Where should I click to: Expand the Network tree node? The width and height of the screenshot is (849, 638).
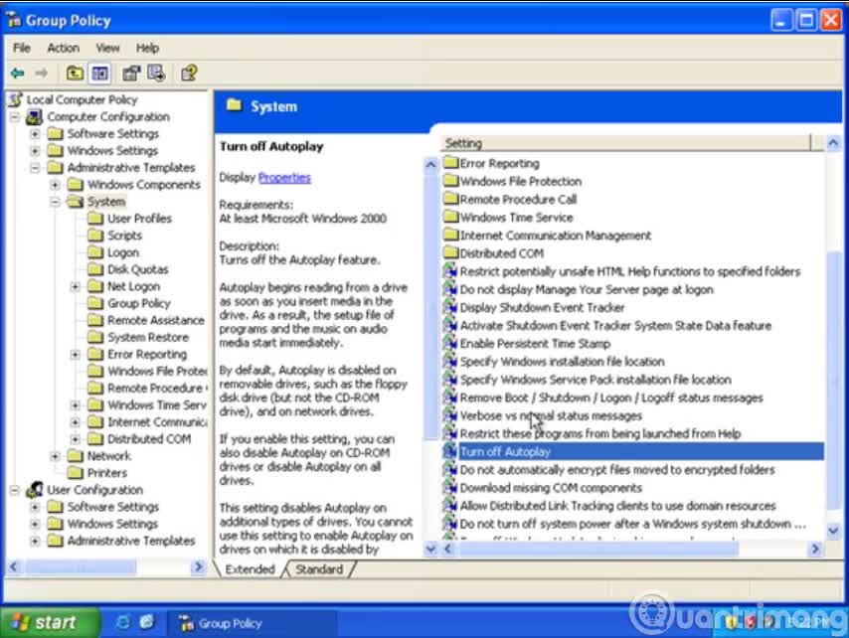pyautogui.click(x=55, y=456)
